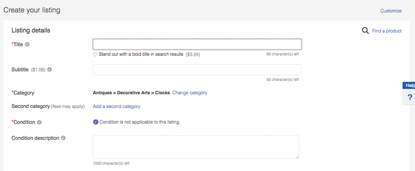The height and width of the screenshot is (171, 415).
Task: Click the question mark help icon
Action: coord(410,97)
